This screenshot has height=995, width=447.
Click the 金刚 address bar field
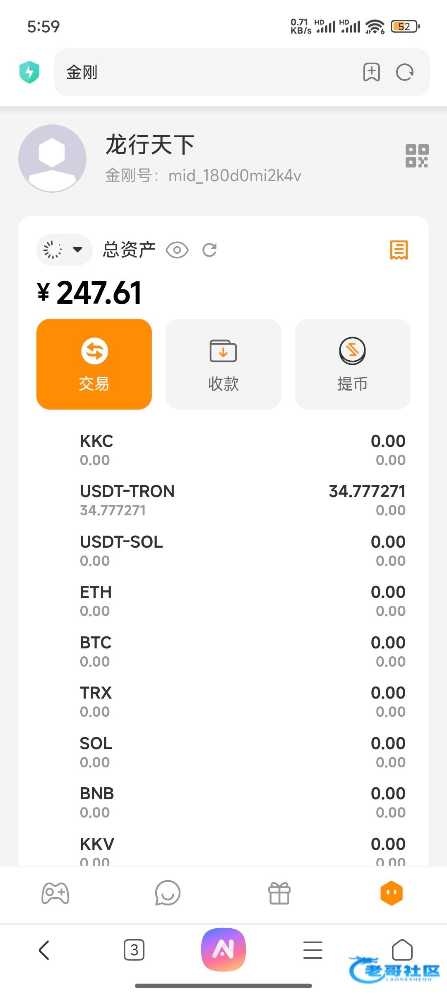pyautogui.click(x=207, y=73)
